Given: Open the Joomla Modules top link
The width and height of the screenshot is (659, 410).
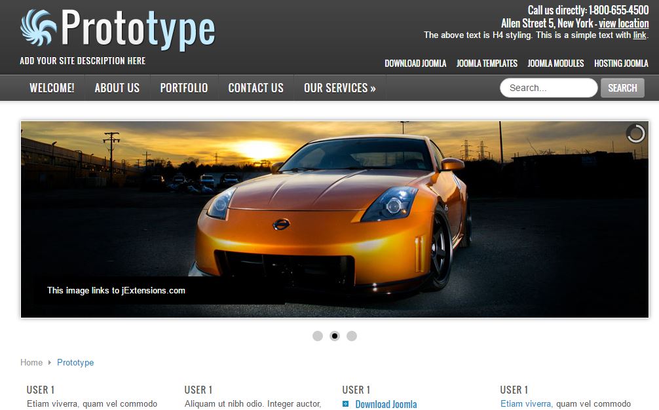Looking at the screenshot, I should tap(555, 64).
